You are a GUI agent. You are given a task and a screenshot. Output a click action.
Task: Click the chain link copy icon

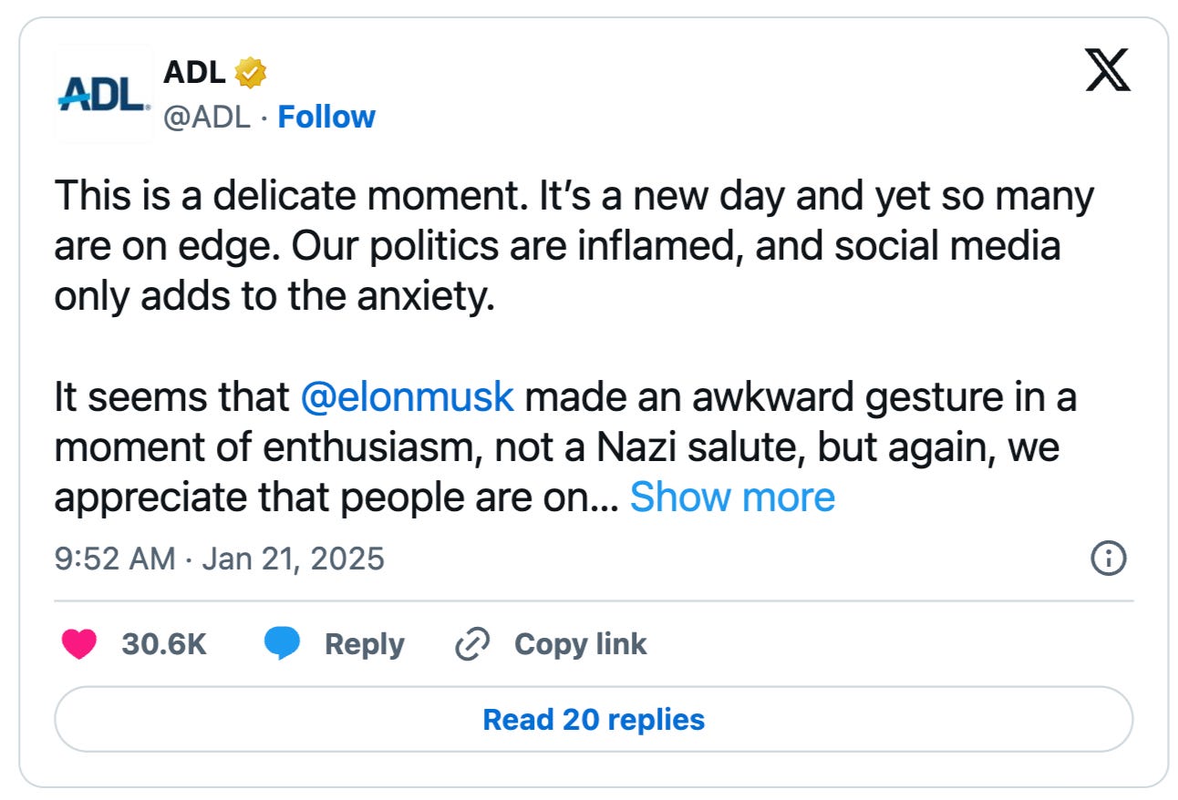(472, 645)
